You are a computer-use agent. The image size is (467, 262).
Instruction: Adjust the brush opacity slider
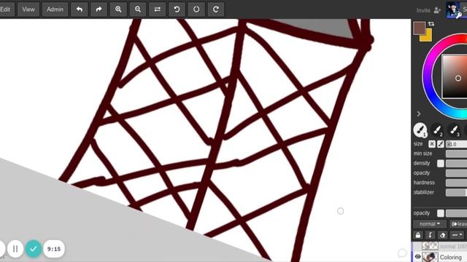(456, 173)
